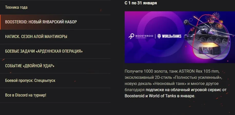This screenshot has width=235, height=115.
Task: Click the WORLD OF TANKS wordmark in banner
Action: (172, 36)
